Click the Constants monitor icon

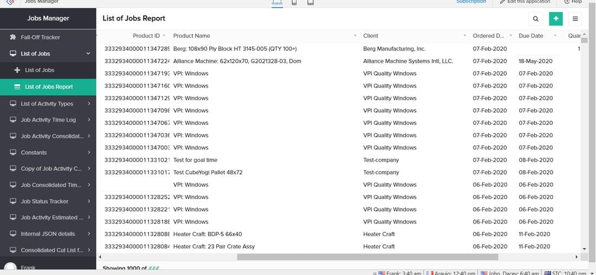(13, 152)
